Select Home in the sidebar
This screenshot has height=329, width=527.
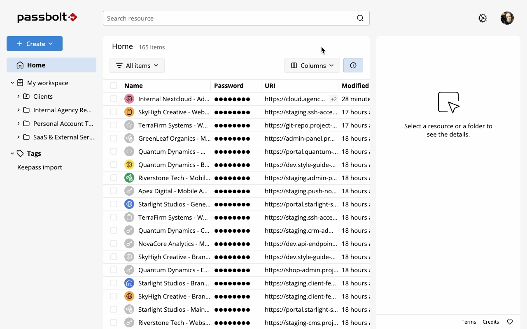pos(51,65)
